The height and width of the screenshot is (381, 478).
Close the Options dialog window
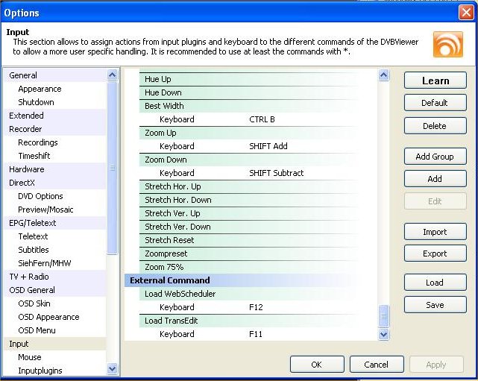(x=466, y=13)
